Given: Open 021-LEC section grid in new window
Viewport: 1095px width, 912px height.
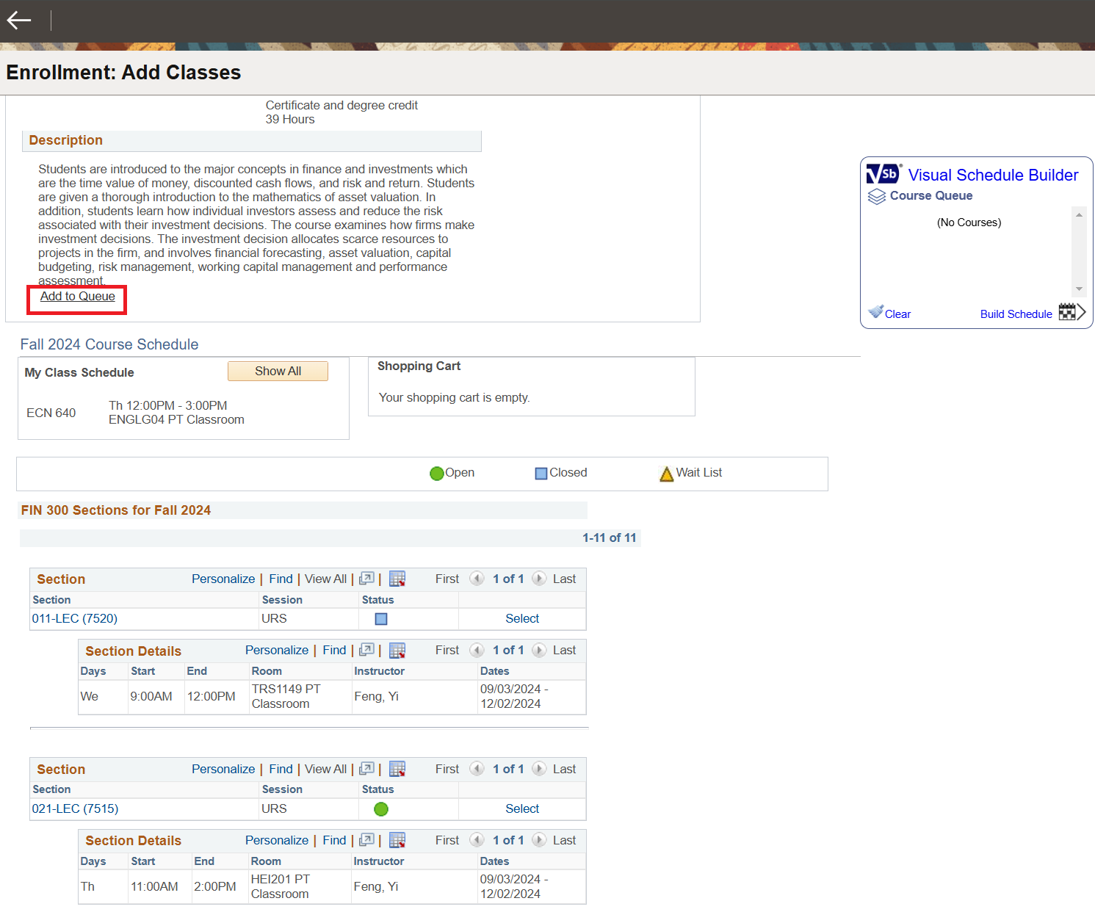Looking at the screenshot, I should coord(366,770).
